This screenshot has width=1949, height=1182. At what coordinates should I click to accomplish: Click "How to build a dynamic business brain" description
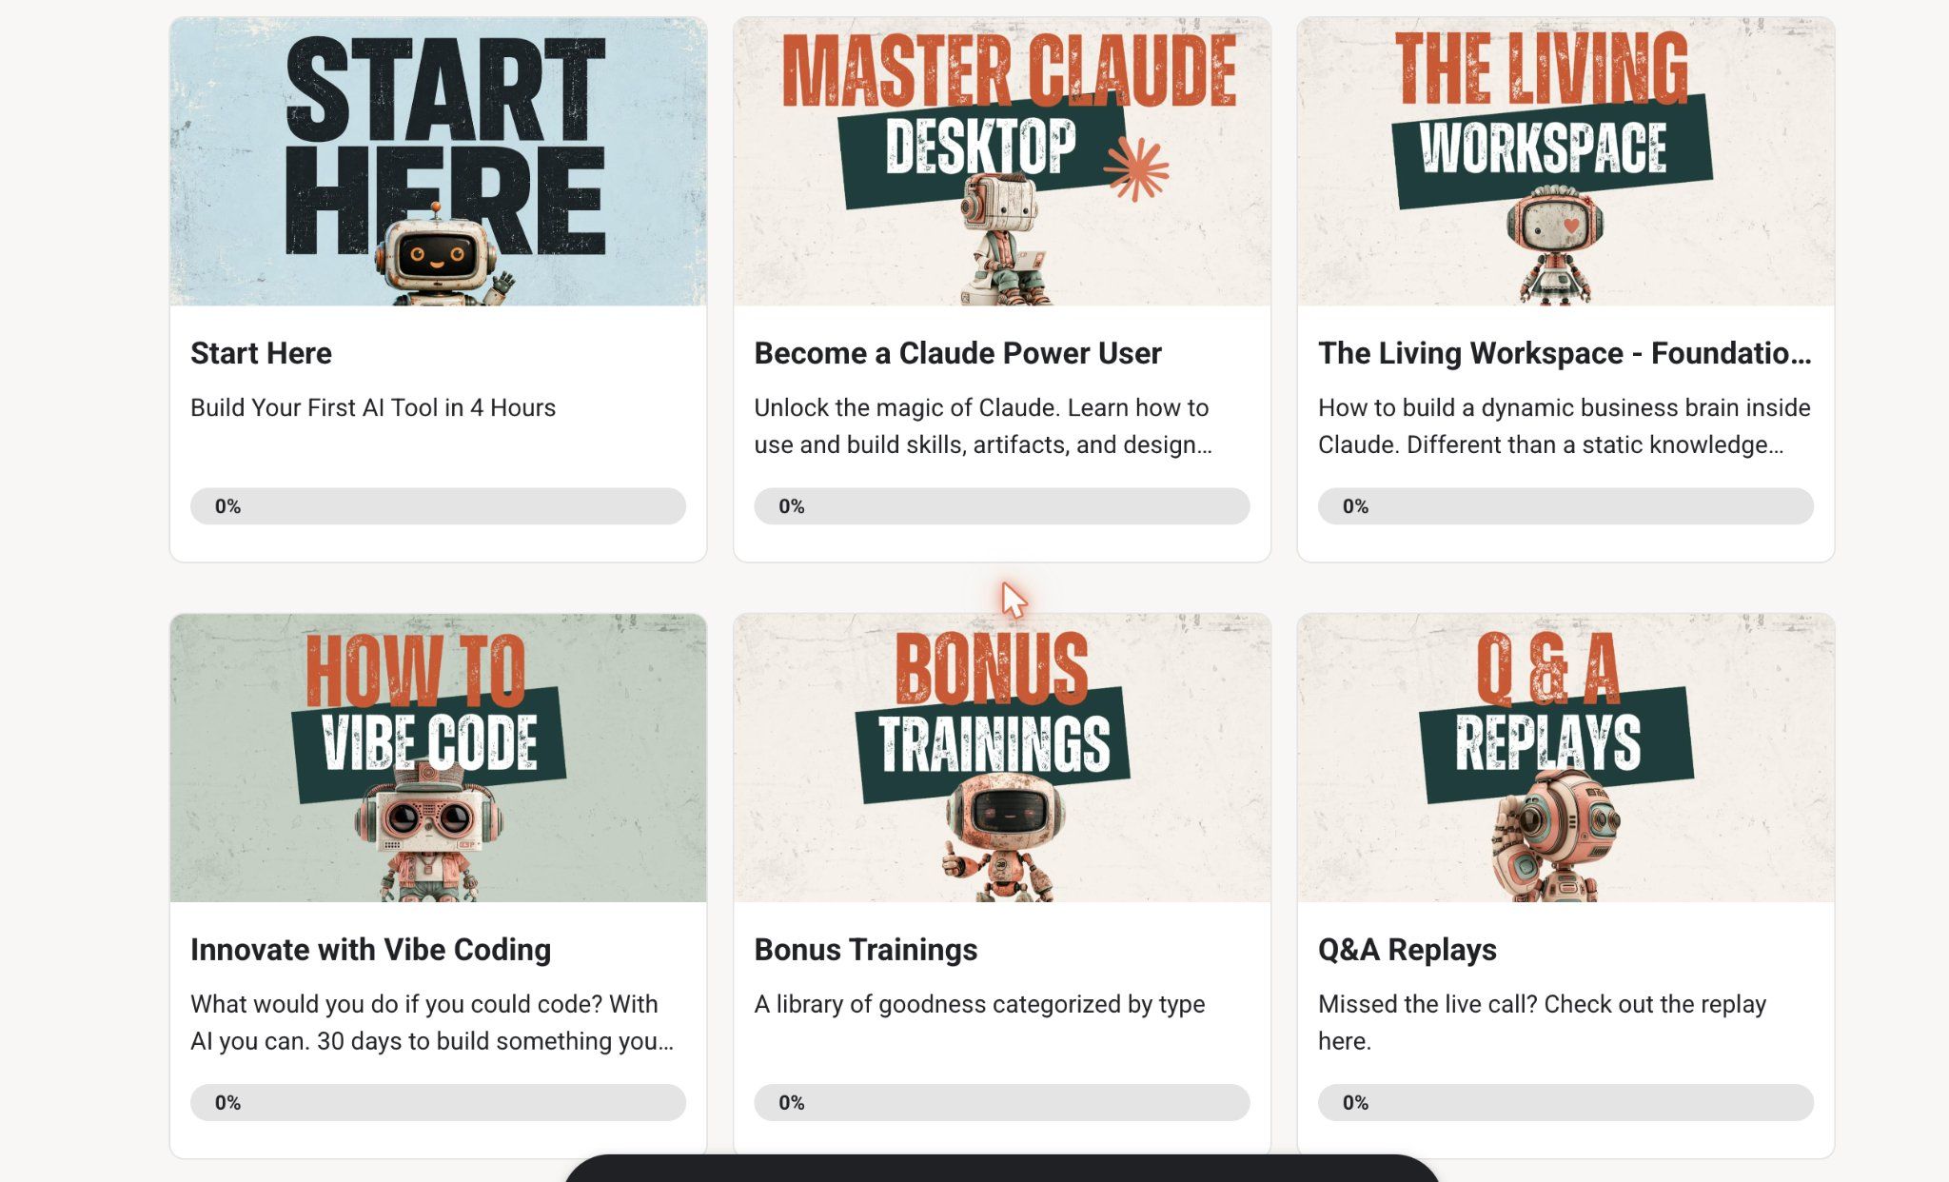point(1565,425)
